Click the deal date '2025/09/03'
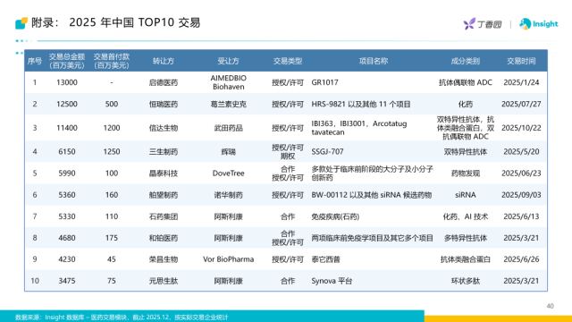The image size is (572, 322). 521,195
